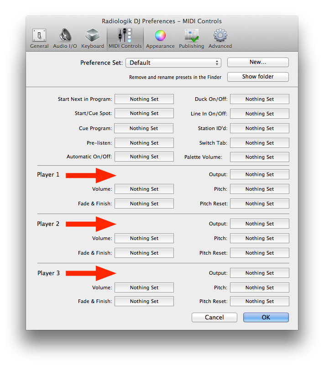Assign MIDI control for Switch Tab
The width and height of the screenshot is (324, 366).
click(x=260, y=143)
